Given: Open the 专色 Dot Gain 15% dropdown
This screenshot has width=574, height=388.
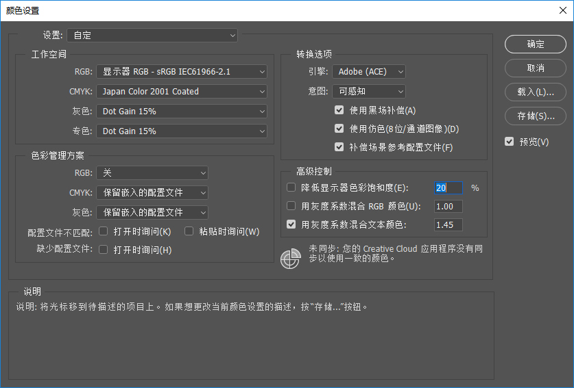Looking at the screenshot, I should click(x=182, y=131).
